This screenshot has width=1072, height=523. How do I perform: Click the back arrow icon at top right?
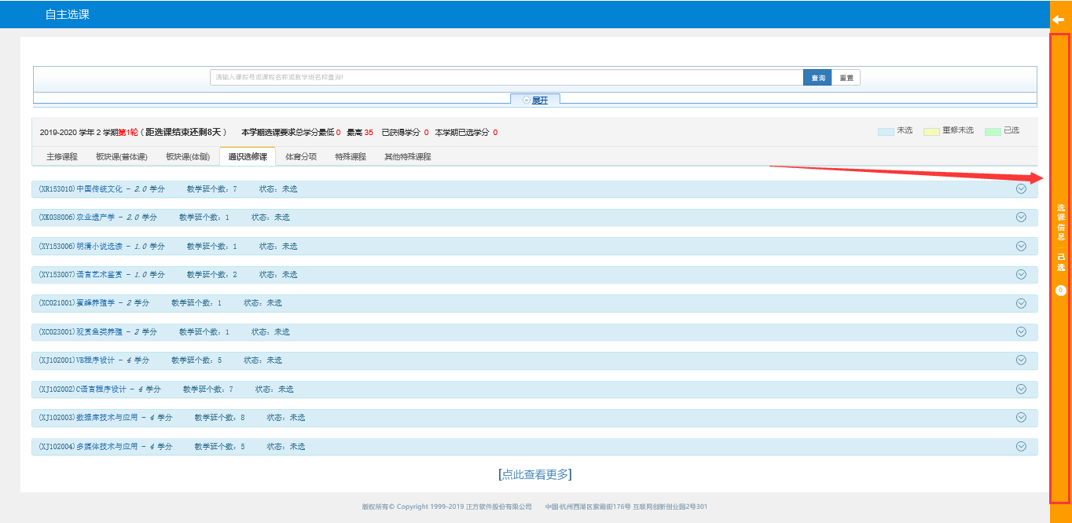(1058, 20)
